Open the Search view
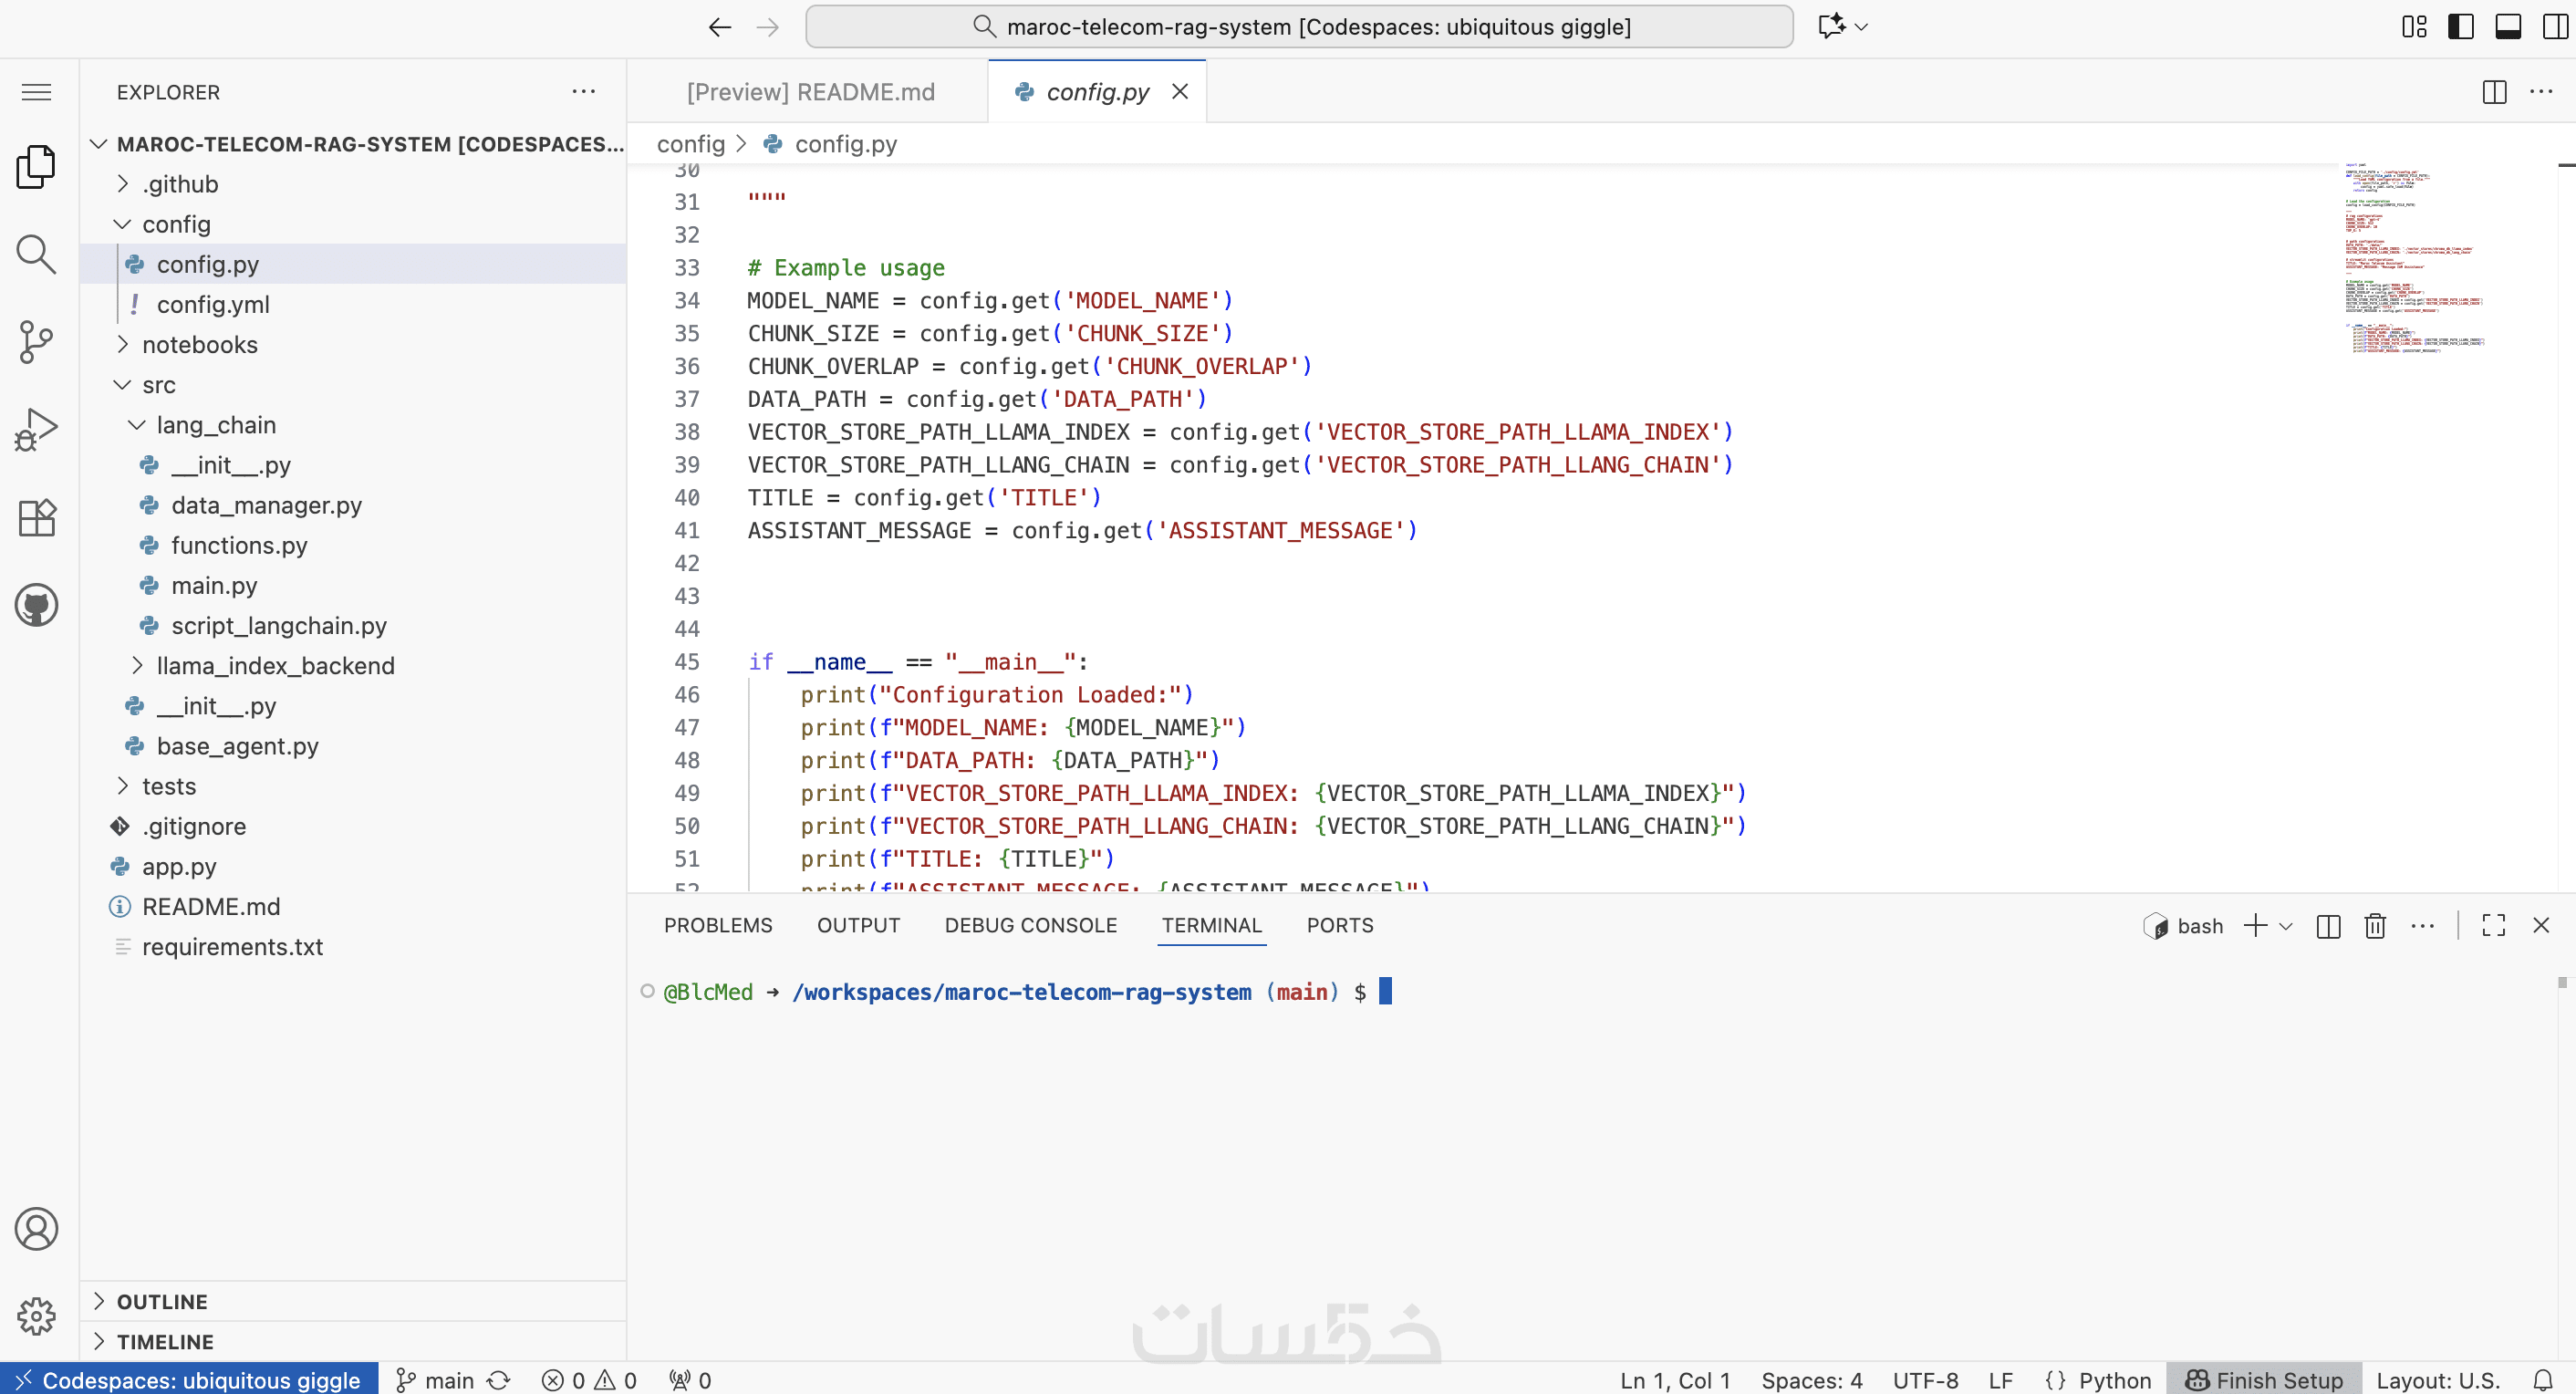 [36, 254]
